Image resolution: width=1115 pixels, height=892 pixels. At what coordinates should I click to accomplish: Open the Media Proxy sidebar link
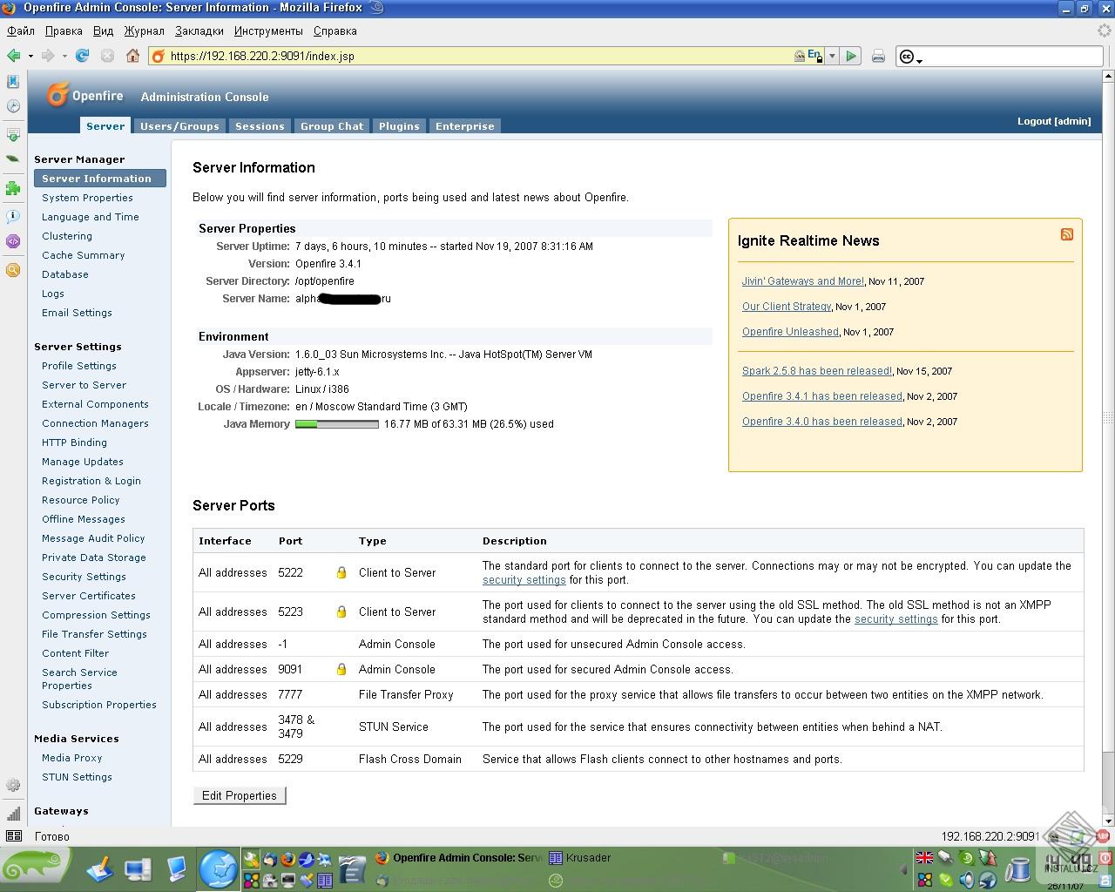coord(72,758)
